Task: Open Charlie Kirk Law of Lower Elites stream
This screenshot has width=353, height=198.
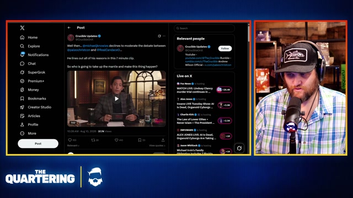Action: click(x=195, y=121)
